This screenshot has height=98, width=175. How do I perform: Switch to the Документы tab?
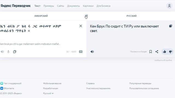click(x=74, y=6)
